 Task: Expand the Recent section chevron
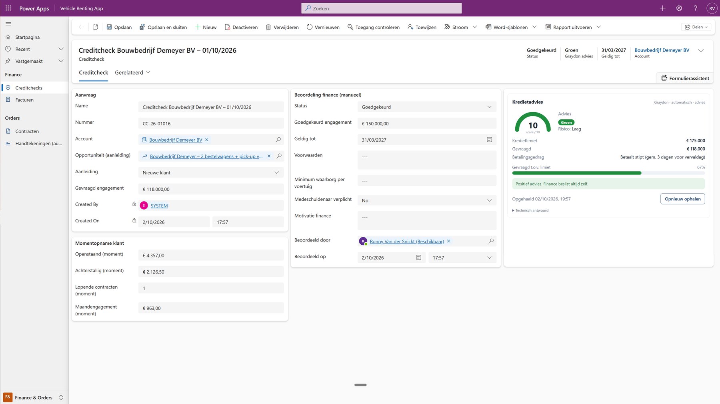pyautogui.click(x=61, y=49)
